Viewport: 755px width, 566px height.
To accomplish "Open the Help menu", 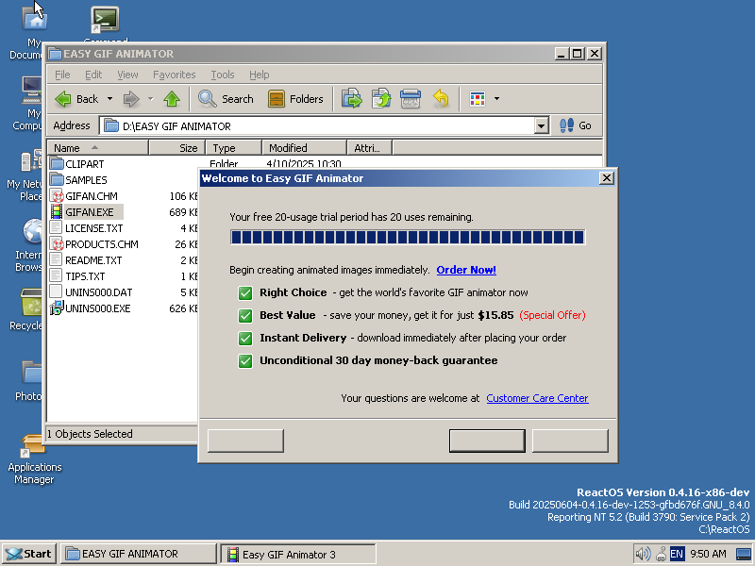I will (259, 75).
